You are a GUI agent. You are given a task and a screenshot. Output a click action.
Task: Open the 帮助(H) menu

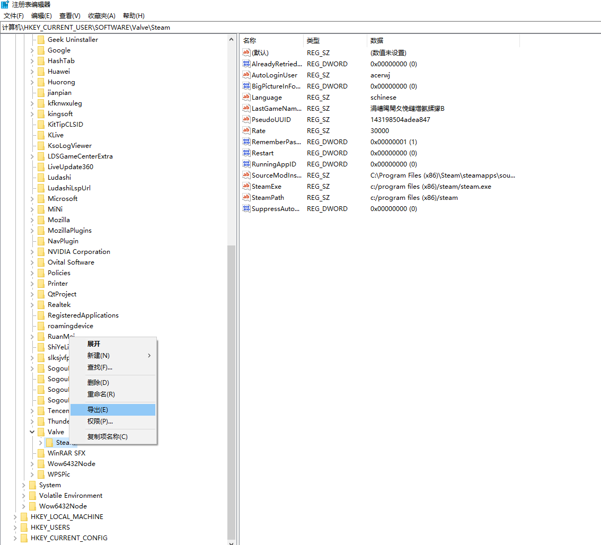coord(134,16)
